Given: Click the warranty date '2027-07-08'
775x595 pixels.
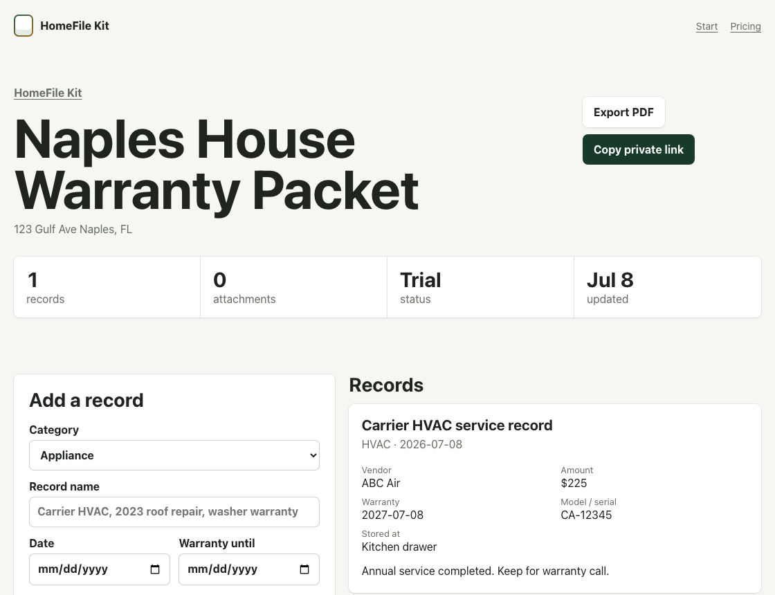Looking at the screenshot, I should tap(392, 515).
